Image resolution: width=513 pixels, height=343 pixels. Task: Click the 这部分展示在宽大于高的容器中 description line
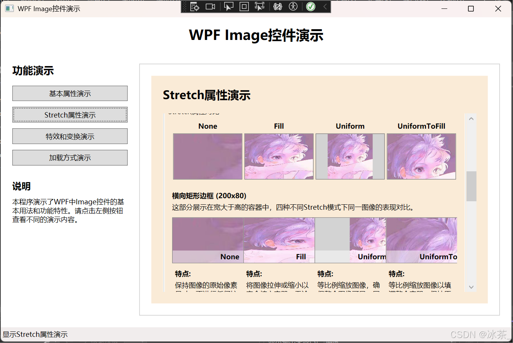point(294,207)
